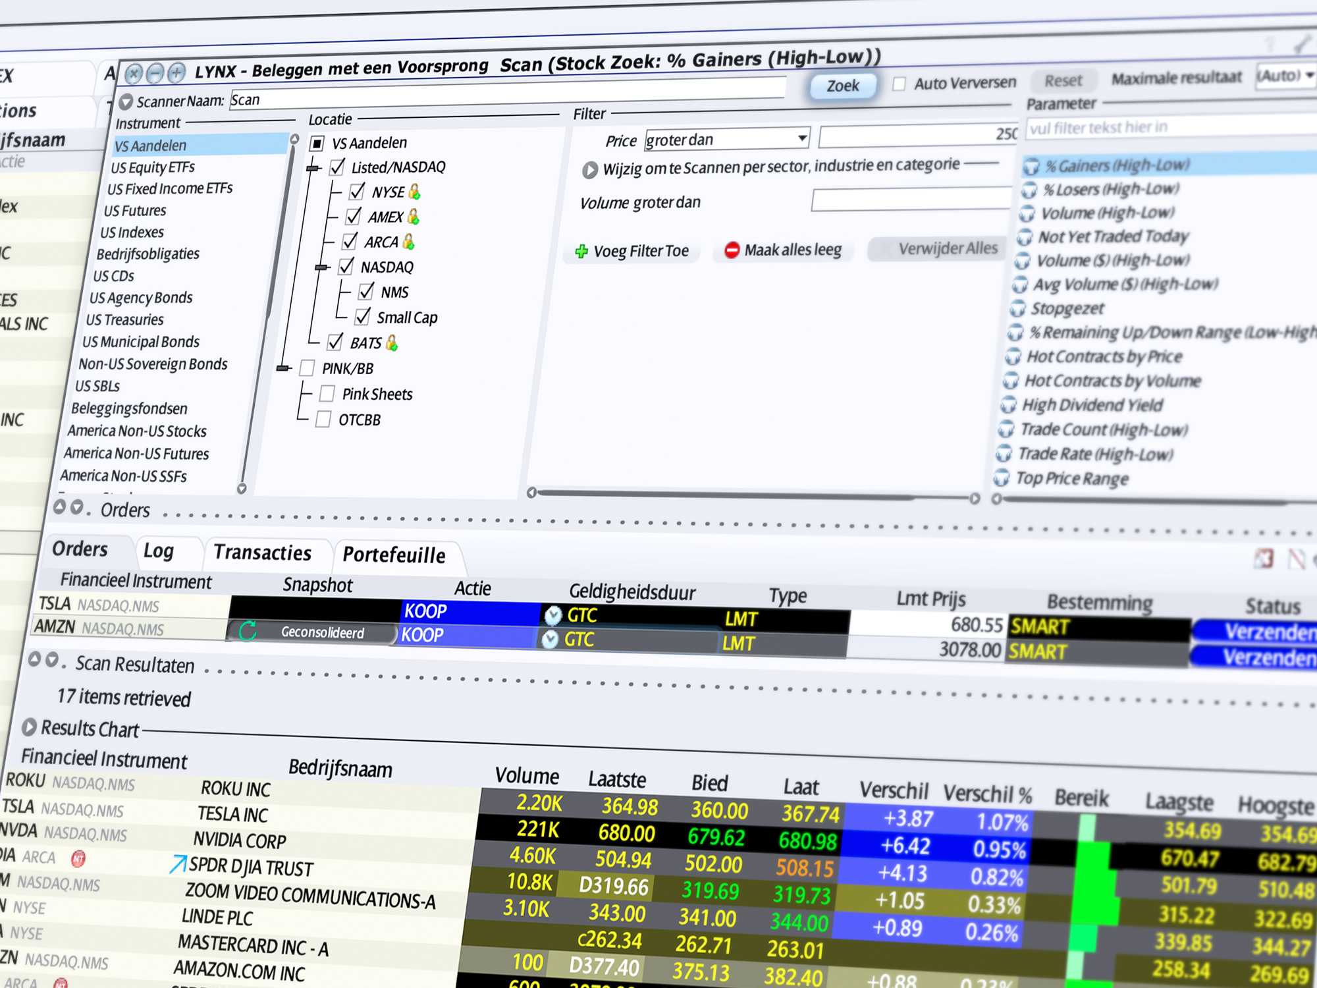This screenshot has height=988, width=1317.
Task: Select the Trade Rate (High-Low) parameter
Action: 1094,454
